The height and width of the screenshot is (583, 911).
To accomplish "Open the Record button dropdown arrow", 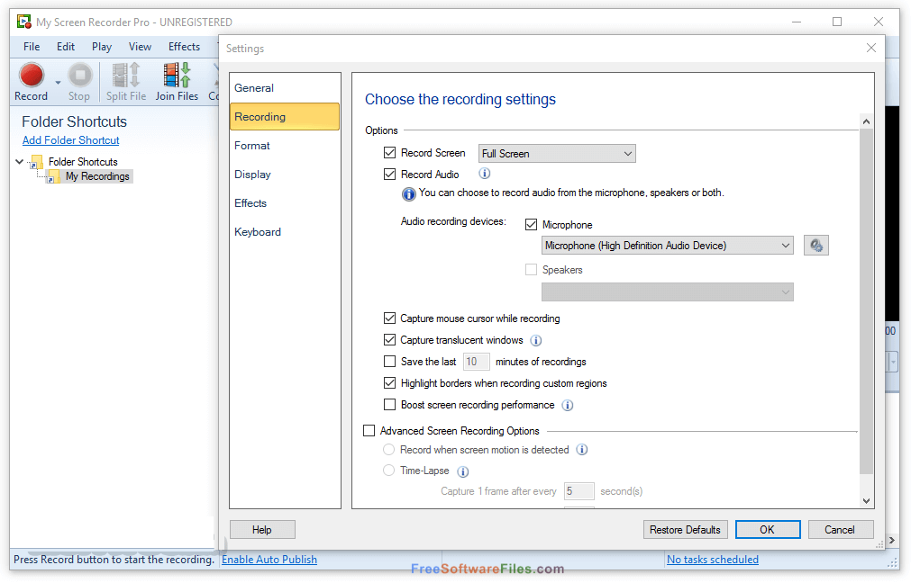I will (58, 83).
